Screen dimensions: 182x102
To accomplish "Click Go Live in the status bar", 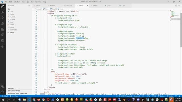I will [161, 96].
